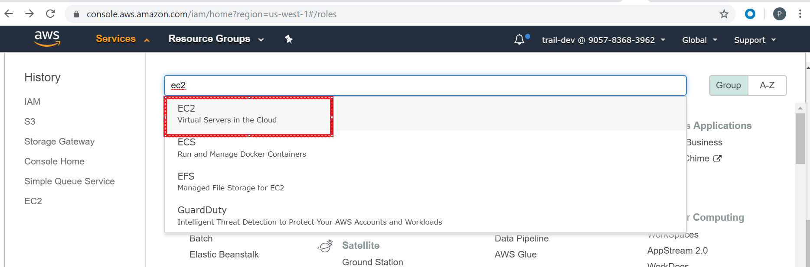The image size is (810, 267).
Task: Click the AWS logo home icon
Action: 47,39
